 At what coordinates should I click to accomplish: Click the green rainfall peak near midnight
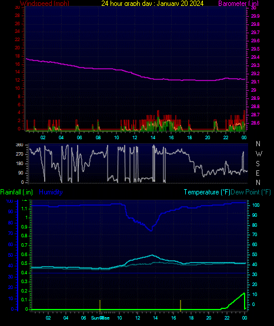[244, 293]
